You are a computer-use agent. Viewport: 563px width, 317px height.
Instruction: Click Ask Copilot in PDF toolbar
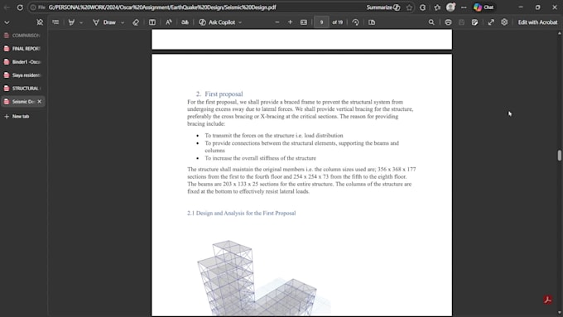point(217,22)
